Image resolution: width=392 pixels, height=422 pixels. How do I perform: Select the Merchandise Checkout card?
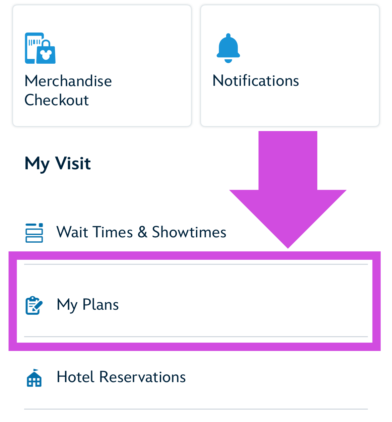102,65
